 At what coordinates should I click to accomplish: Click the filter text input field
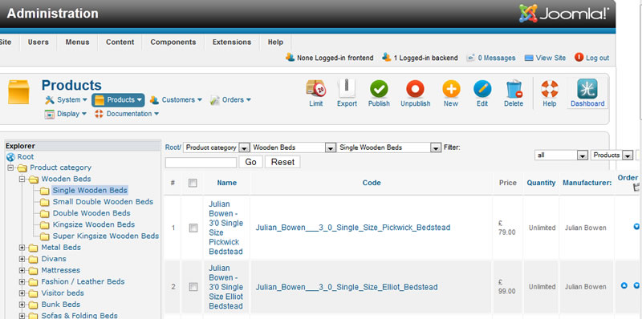coord(201,163)
